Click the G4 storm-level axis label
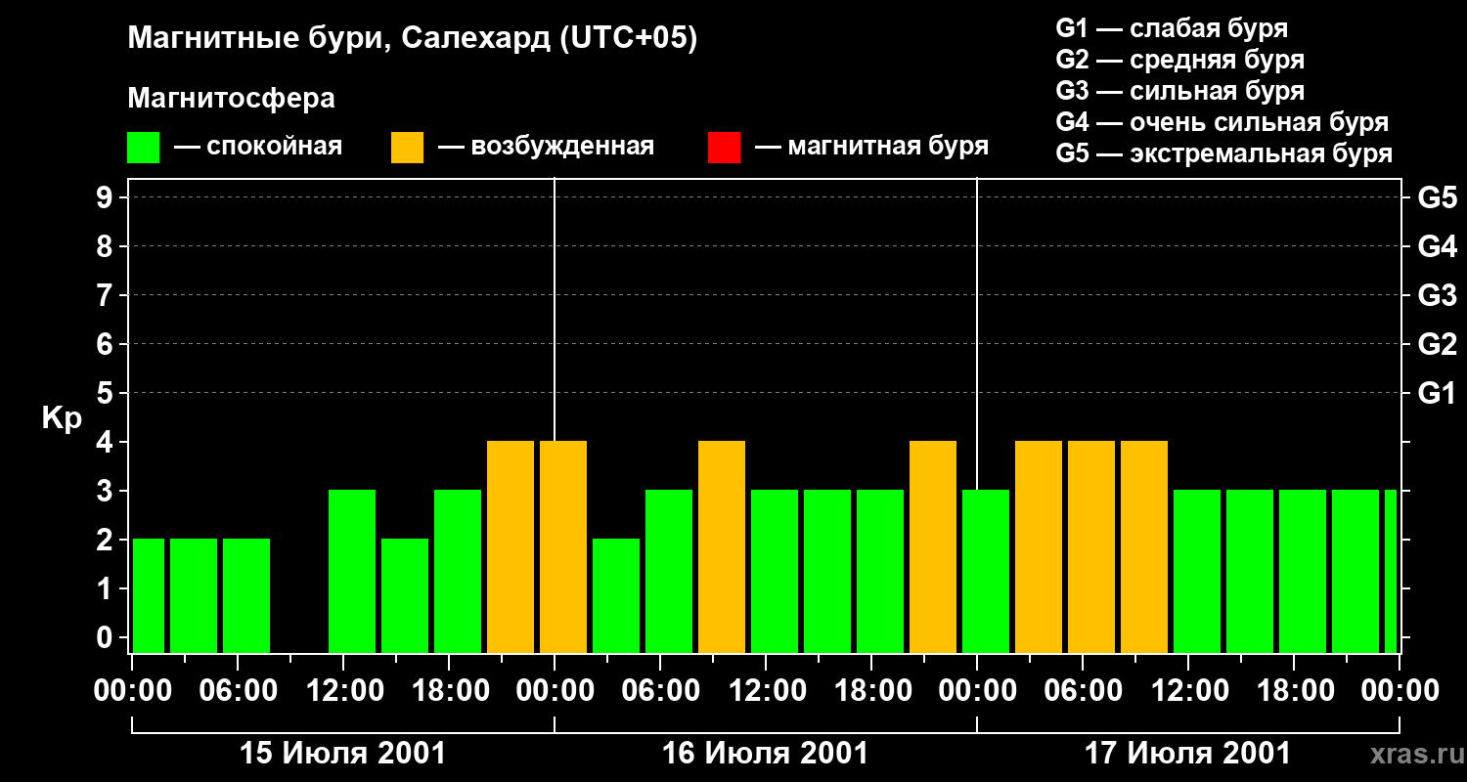Image resolution: width=1467 pixels, height=782 pixels. pos(1437,246)
